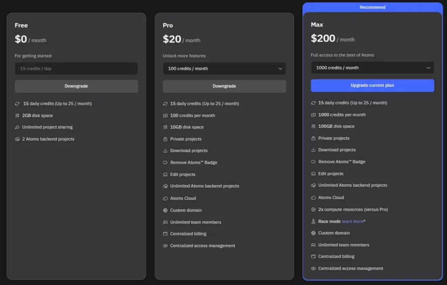
Task: Click the Downgrade button on the Free plan
Action: (x=76, y=86)
